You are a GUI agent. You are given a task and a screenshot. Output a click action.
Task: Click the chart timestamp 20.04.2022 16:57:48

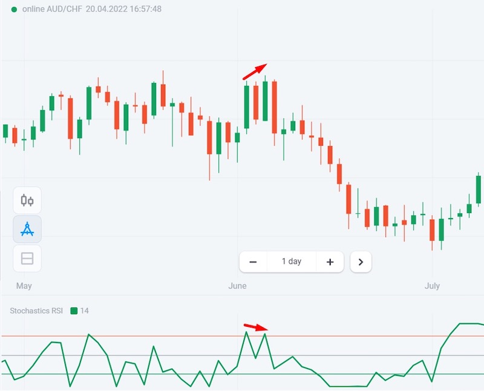(123, 10)
